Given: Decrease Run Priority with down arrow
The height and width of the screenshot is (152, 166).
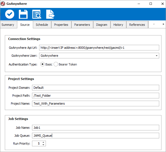Looking at the screenshot, I should (x=43, y=145).
